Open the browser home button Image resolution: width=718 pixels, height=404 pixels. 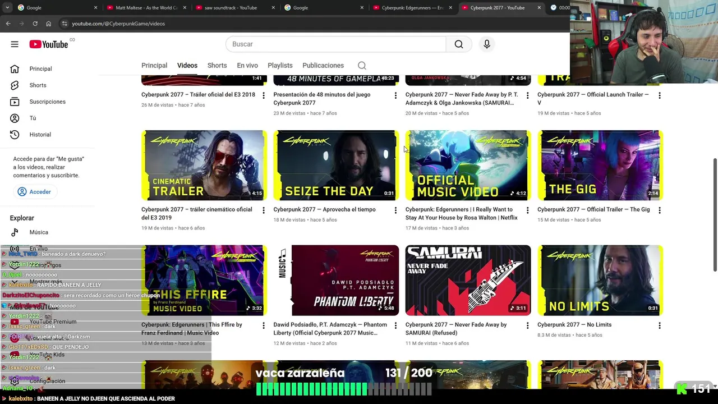click(48, 24)
